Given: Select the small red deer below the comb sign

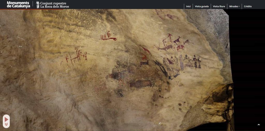Looking at the screenshot, I should pyautogui.click(x=144, y=62).
